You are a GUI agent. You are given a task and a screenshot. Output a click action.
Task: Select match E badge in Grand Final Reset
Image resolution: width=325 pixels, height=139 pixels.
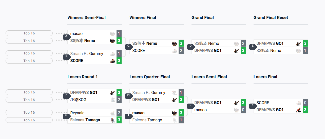(253, 47)
